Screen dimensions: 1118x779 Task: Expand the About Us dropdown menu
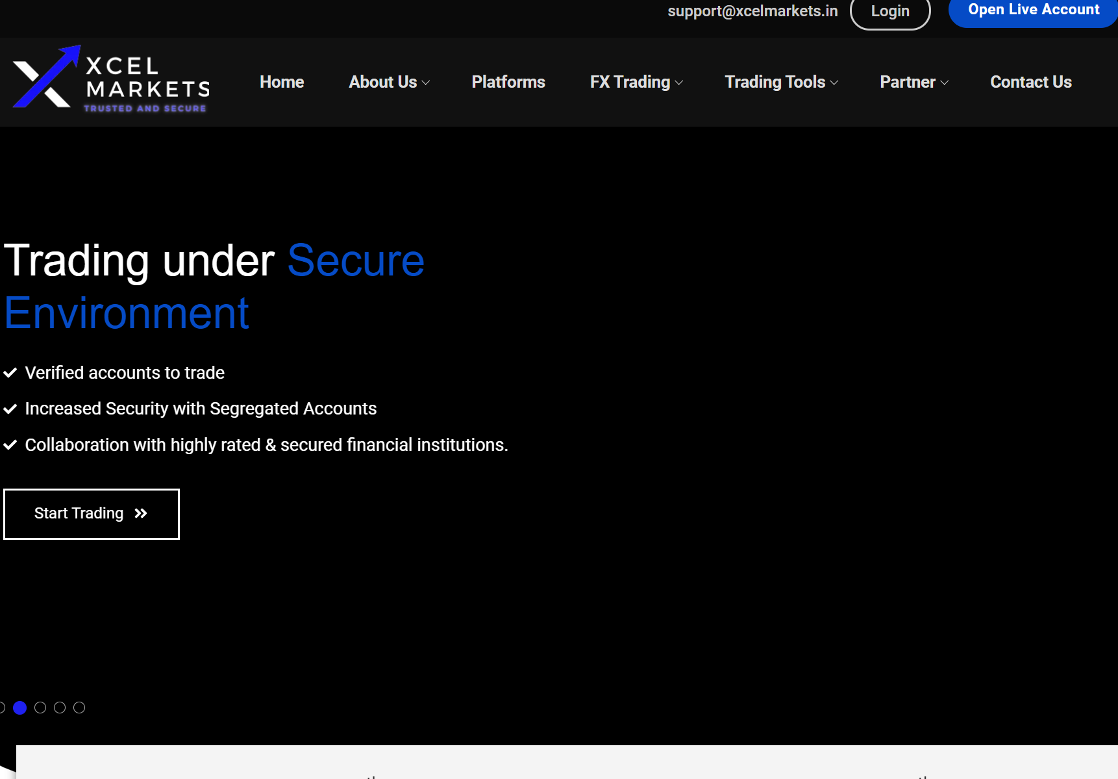(x=389, y=82)
